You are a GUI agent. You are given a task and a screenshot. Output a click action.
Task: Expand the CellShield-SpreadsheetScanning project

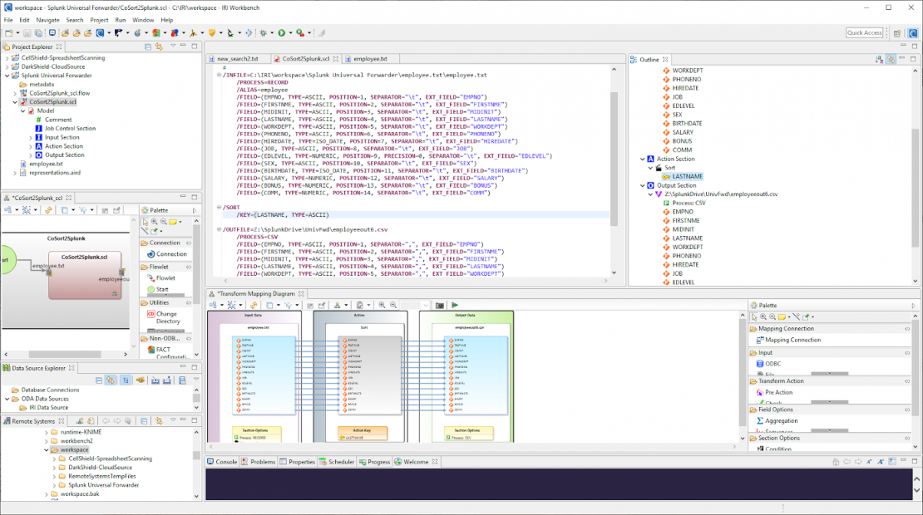[x=7, y=57]
